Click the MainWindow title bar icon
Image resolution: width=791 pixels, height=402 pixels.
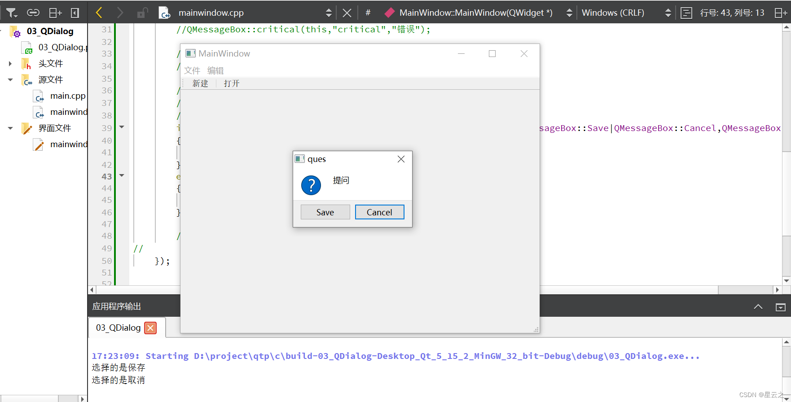[x=191, y=53]
